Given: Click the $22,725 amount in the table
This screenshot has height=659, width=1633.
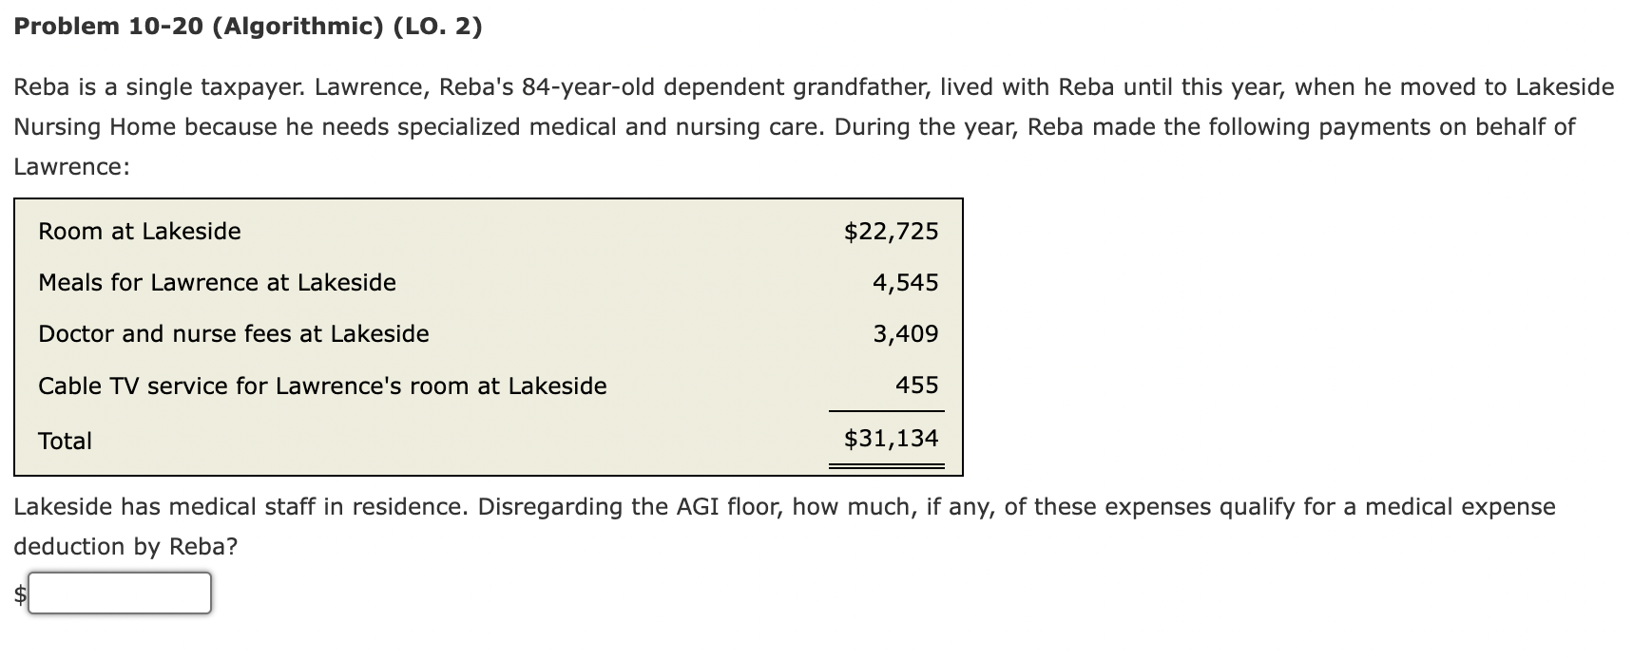Looking at the screenshot, I should click(x=892, y=231).
